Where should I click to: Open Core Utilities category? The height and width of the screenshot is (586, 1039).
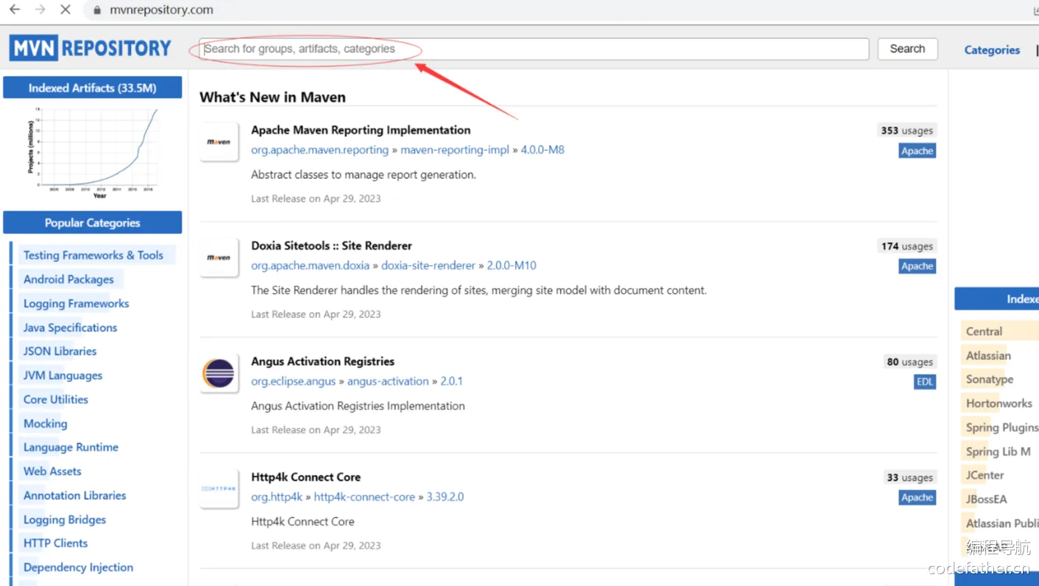click(x=55, y=399)
